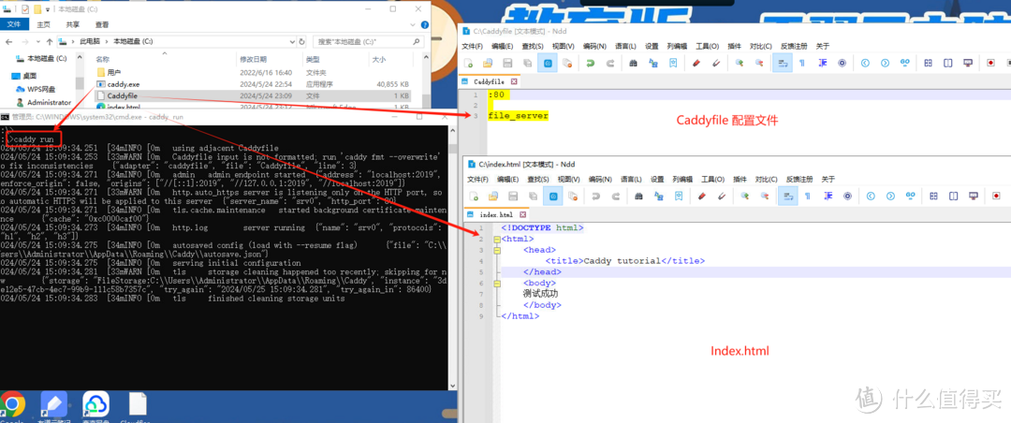Toggle word wrap in Caddyfile Ndd toolbar
Viewport: 1011px width, 423px height.
(782, 64)
